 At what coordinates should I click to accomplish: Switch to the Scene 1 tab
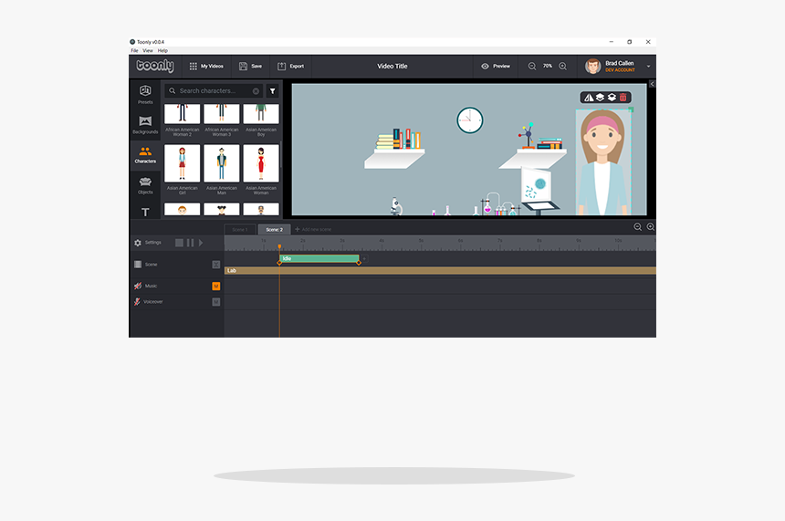point(239,230)
